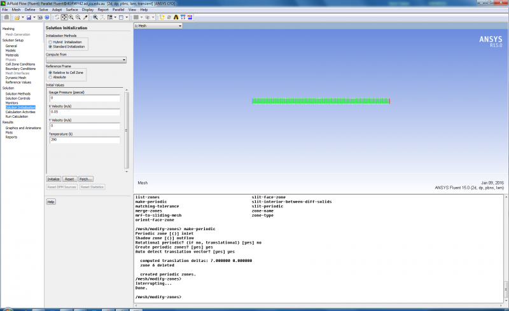The image size is (509, 311).
Task: Open the Compute from dropdown
Action: click(x=86, y=60)
